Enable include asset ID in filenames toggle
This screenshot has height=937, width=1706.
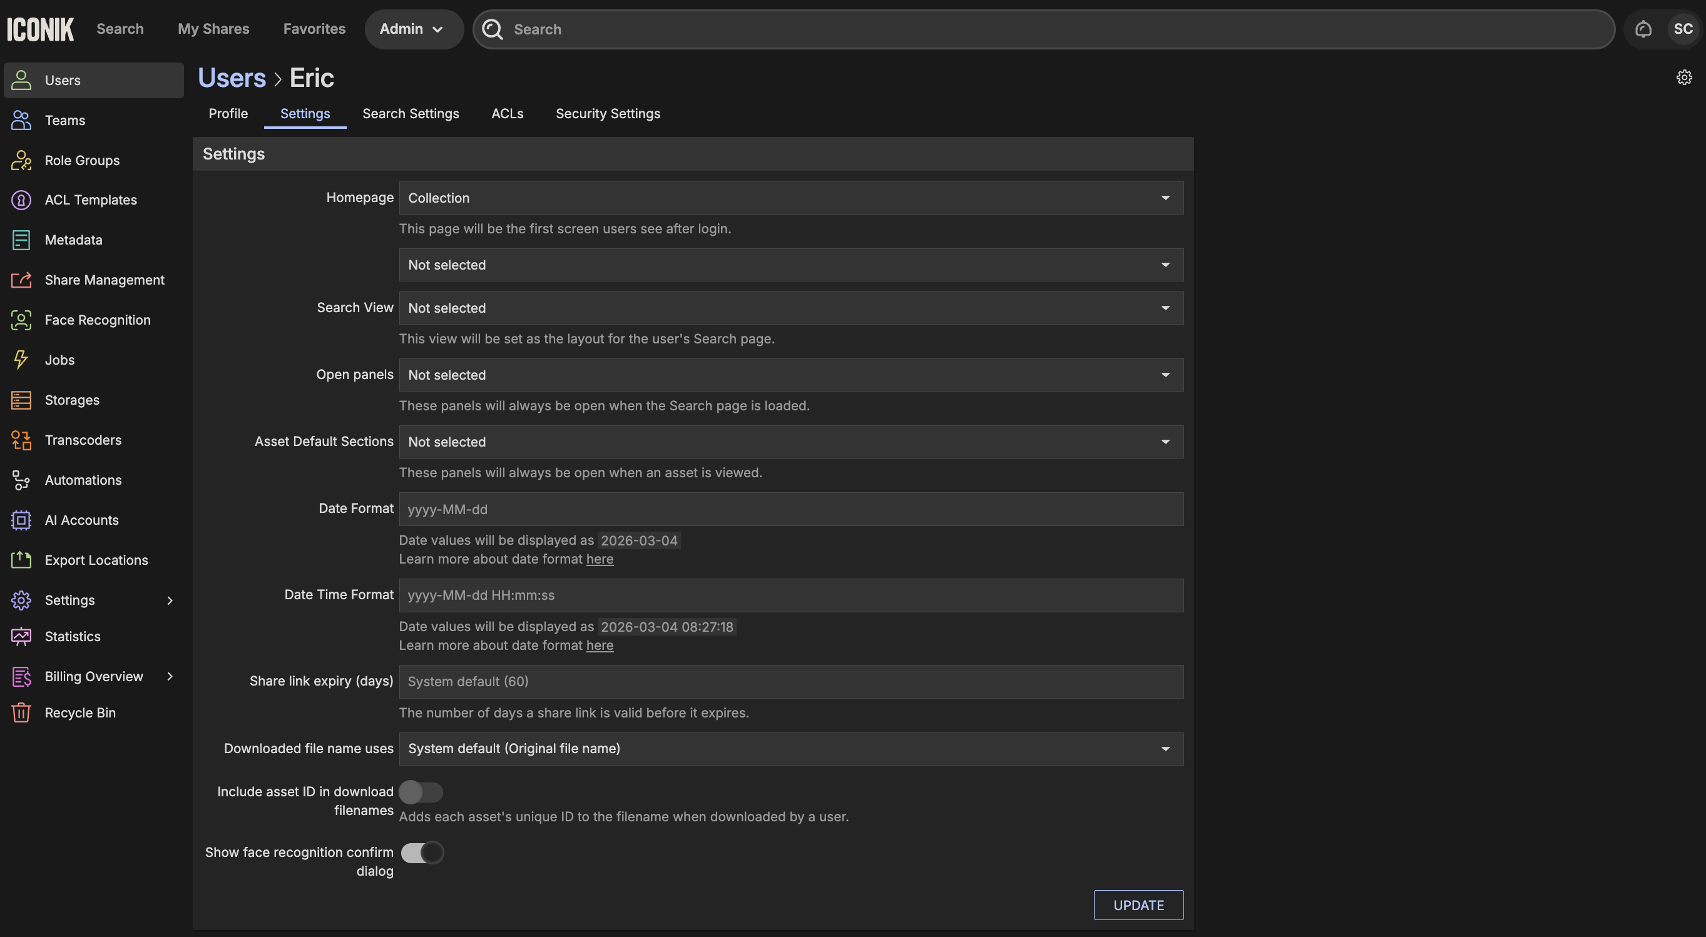point(421,792)
